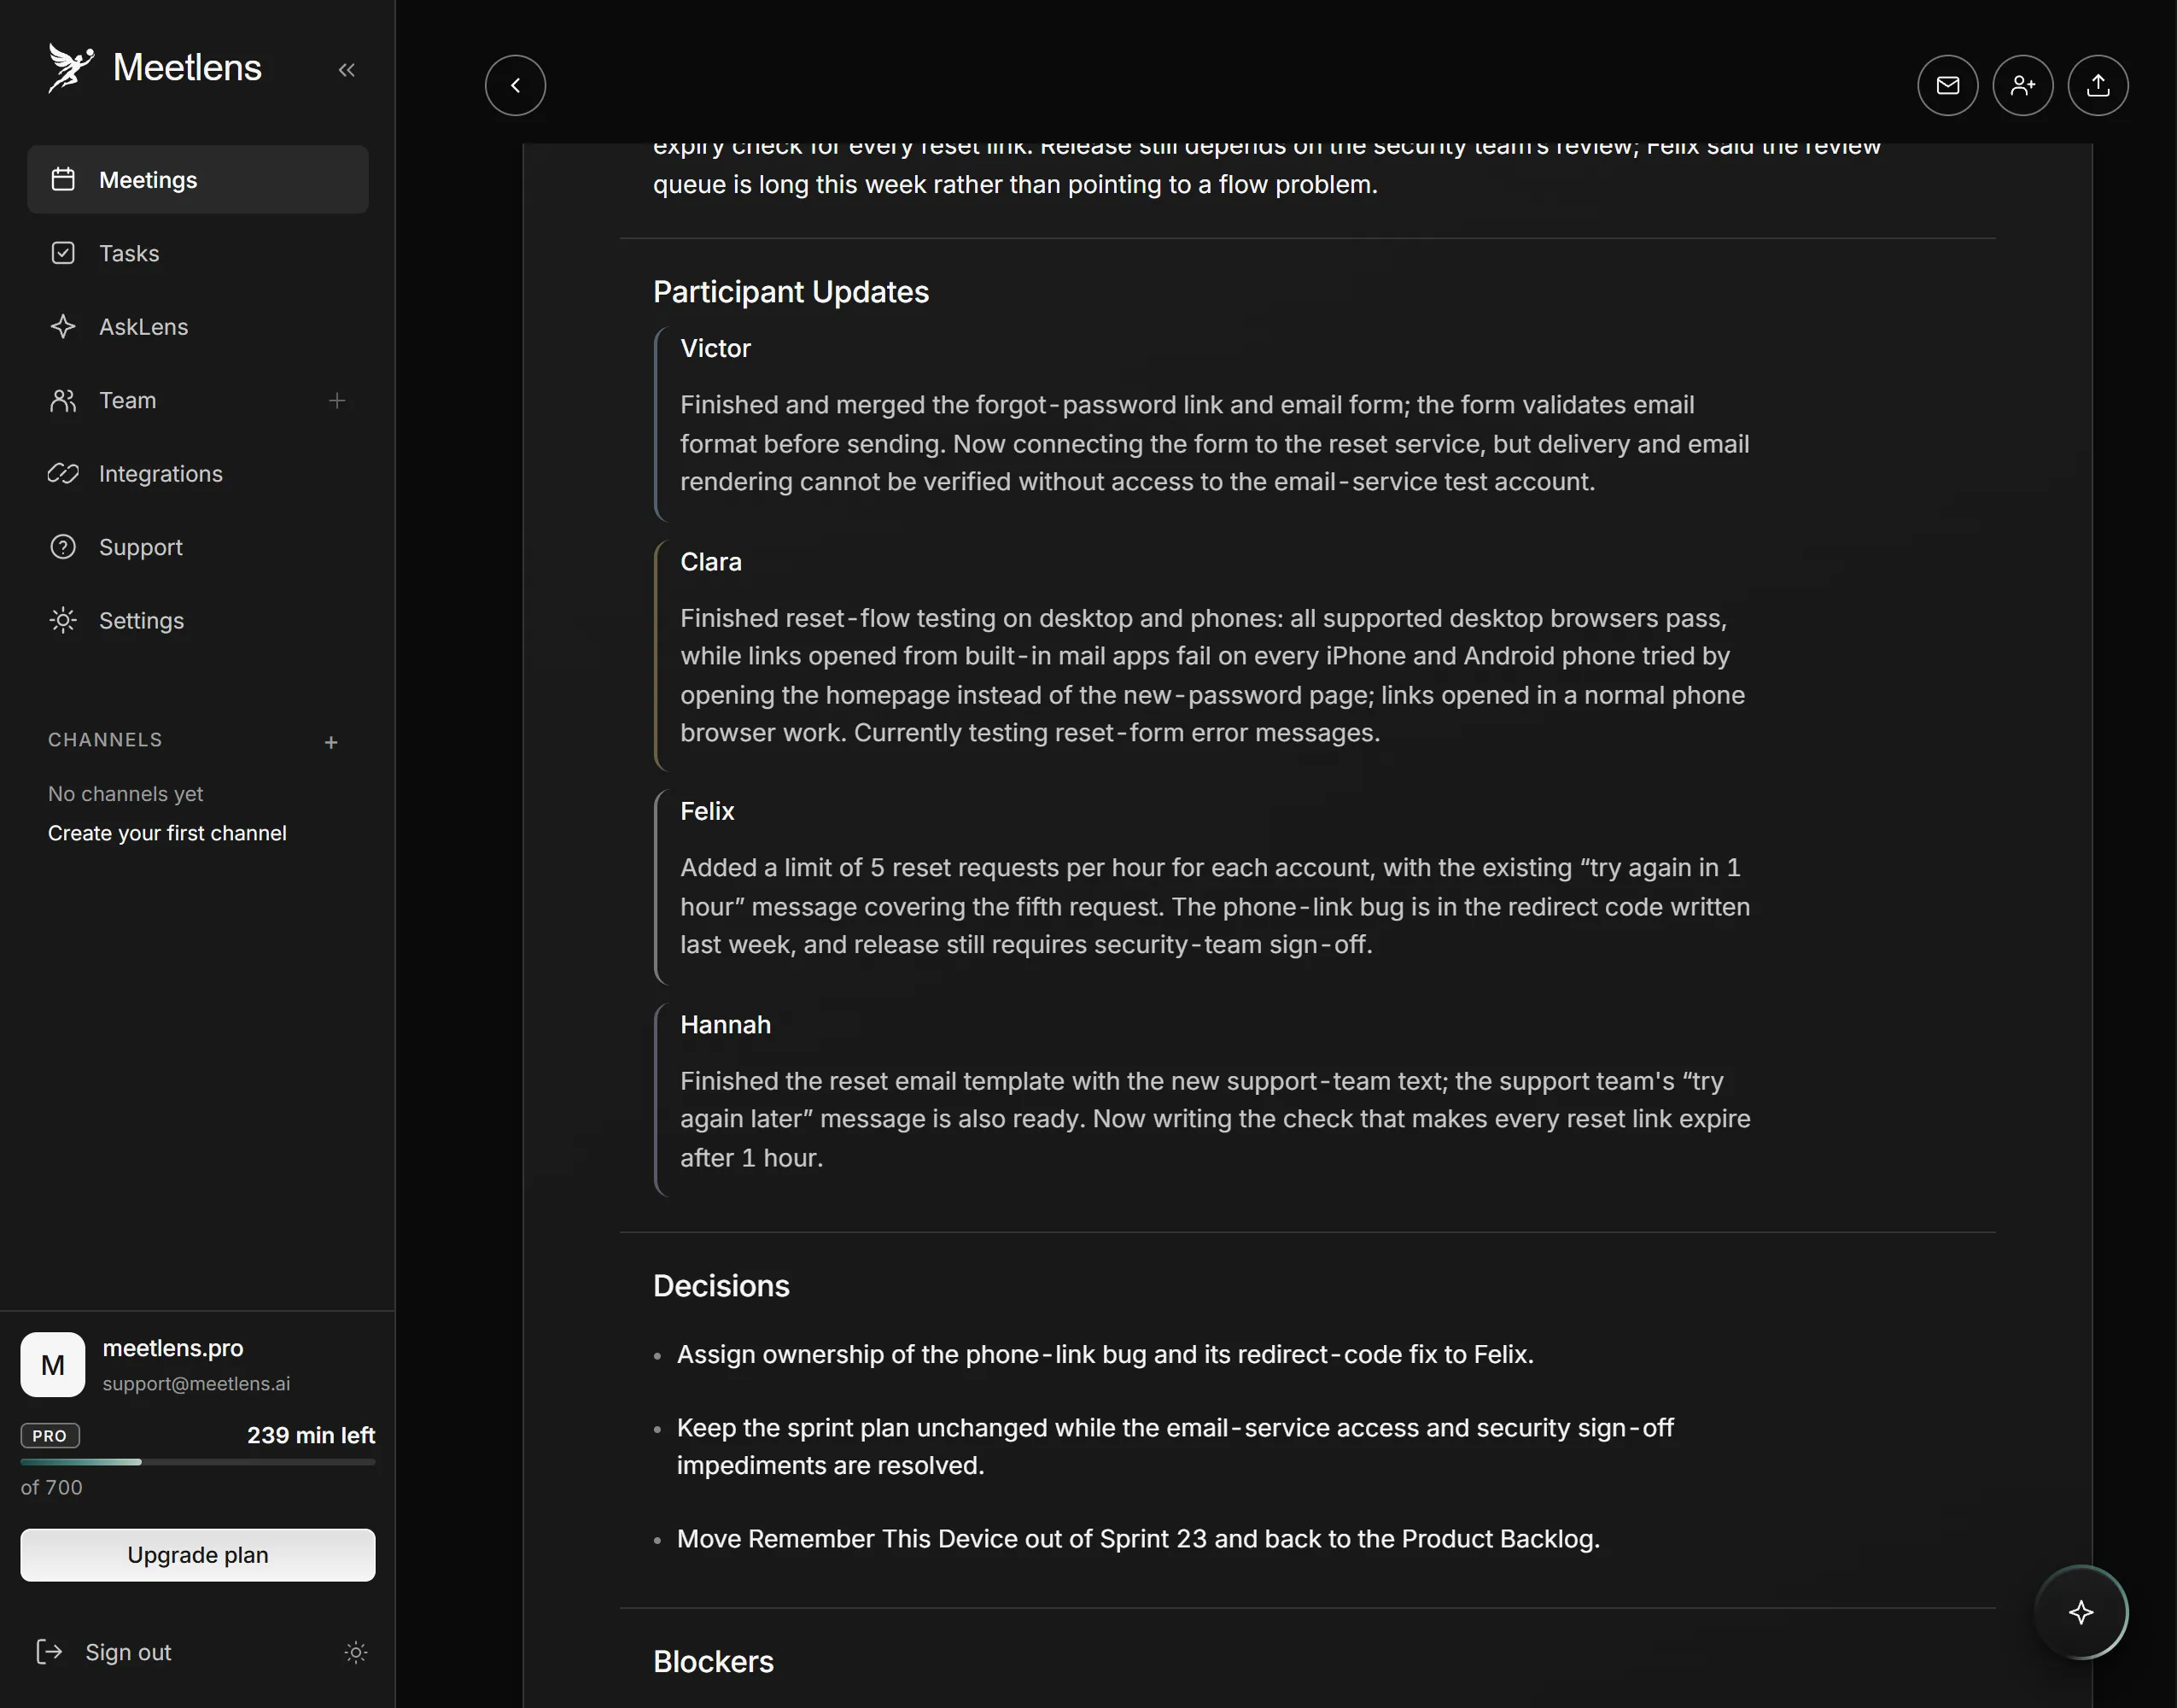2177x1708 pixels.
Task: Open the Meetings section
Action: pyautogui.click(x=198, y=180)
